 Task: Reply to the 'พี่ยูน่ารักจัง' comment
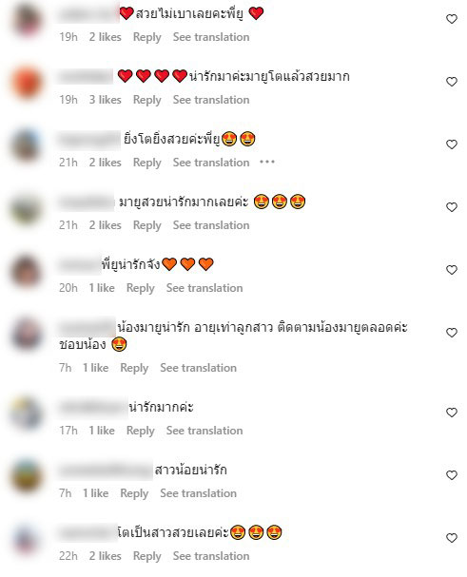pyautogui.click(x=141, y=288)
